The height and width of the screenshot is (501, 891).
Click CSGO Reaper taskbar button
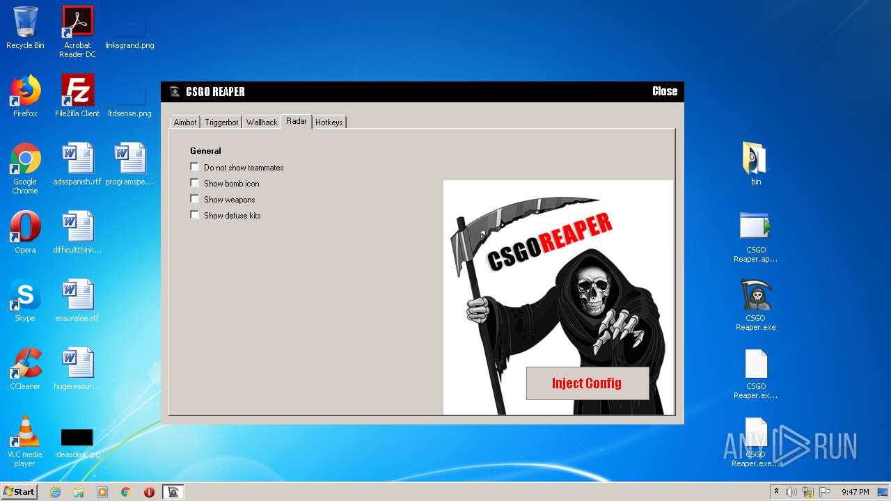point(173,492)
